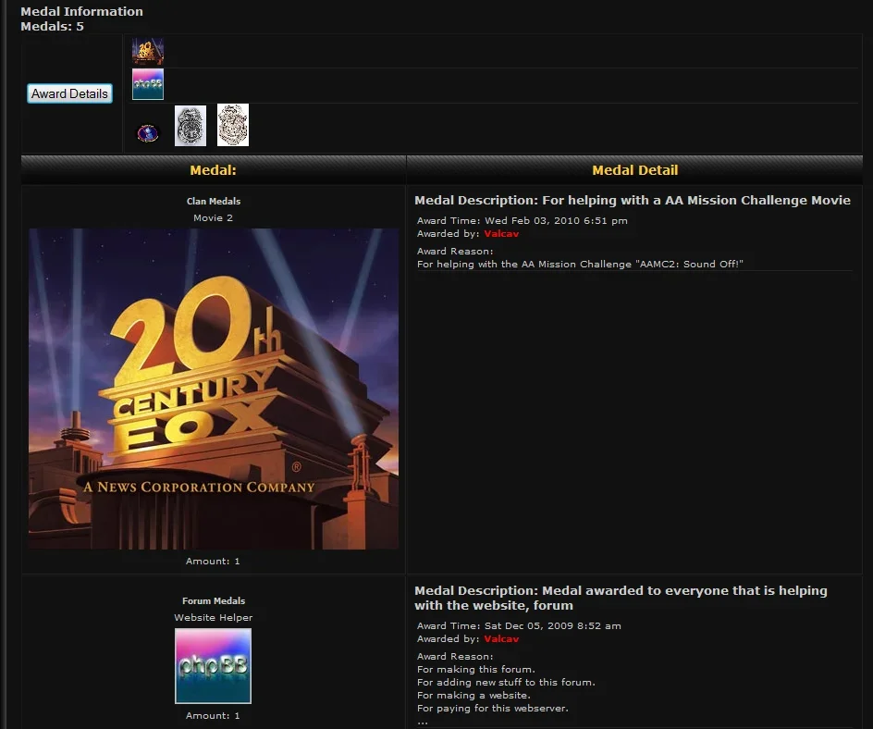Screen dimensions: 873x729
Task: Click the "Award Reason:" label under Movie 2
Action: pos(455,251)
